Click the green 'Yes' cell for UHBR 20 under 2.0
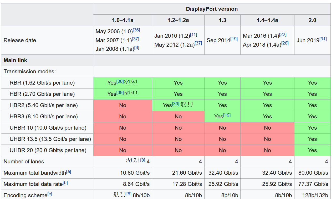 click(x=312, y=150)
